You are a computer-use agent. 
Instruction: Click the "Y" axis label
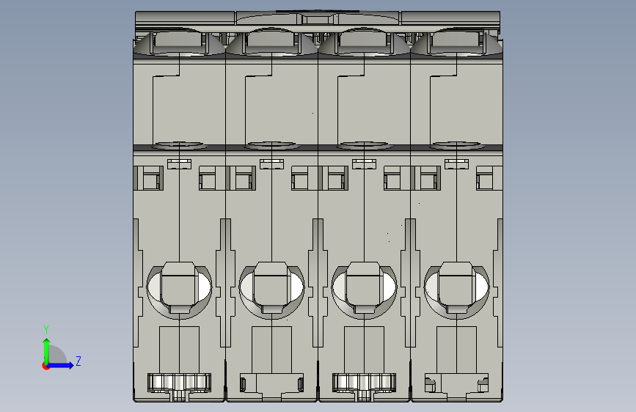(x=46, y=330)
